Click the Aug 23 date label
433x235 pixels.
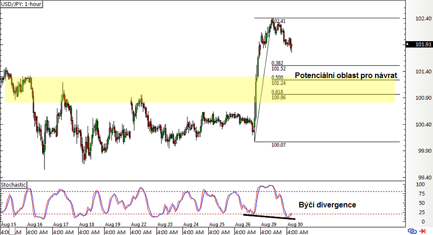[165, 225]
